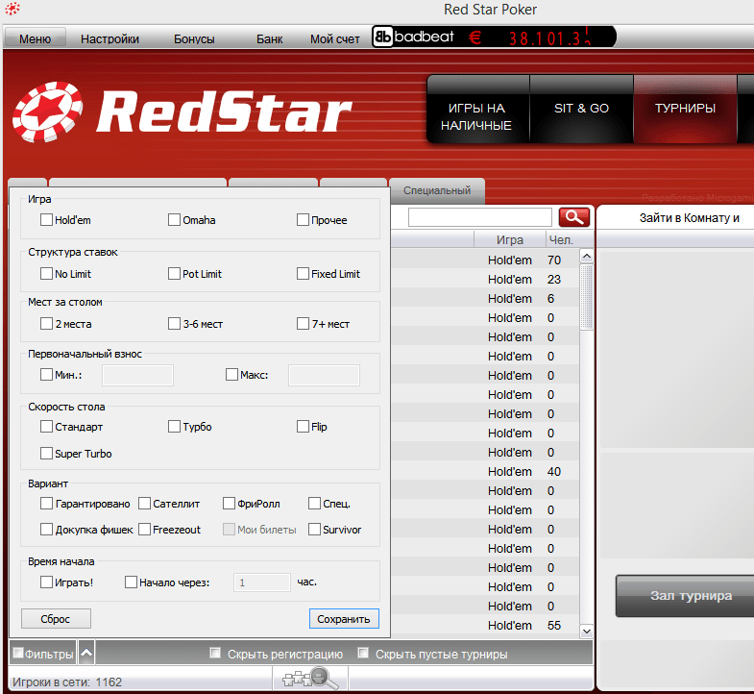
Task: Click the Сохранить save button
Action: point(344,618)
